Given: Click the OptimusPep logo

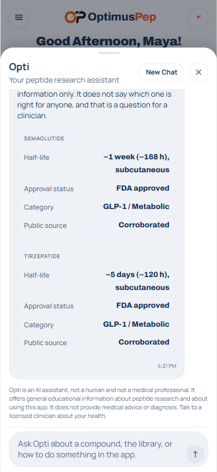Looking at the screenshot, I should 110,17.
